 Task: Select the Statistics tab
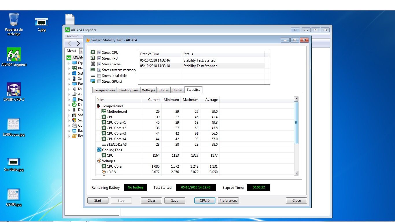(193, 90)
